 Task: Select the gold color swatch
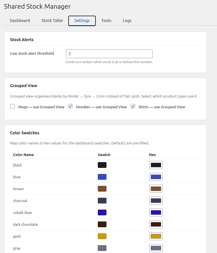point(102,236)
